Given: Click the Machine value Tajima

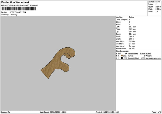Looking at the screenshot, I should (x=131, y=17).
